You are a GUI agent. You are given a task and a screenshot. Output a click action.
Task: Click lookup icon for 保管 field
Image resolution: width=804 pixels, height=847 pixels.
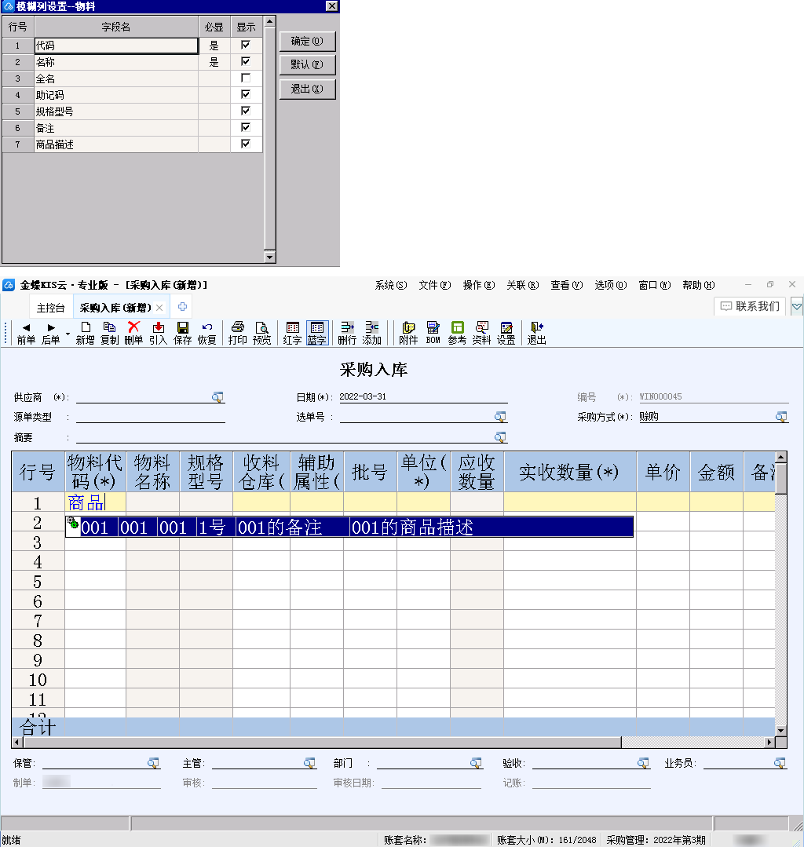153,763
